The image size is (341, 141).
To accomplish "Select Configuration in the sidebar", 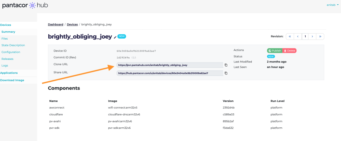I will (x=11, y=52).
